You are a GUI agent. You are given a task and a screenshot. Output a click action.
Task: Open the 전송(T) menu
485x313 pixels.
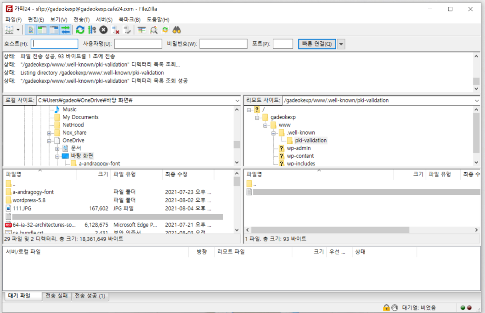[x=81, y=19]
